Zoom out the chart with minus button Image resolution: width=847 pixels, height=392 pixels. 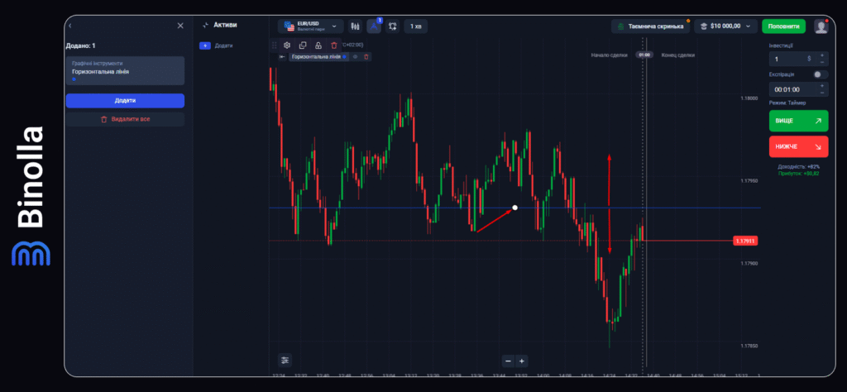point(508,361)
